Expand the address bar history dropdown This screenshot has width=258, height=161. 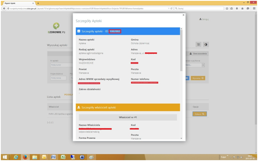point(169,8)
